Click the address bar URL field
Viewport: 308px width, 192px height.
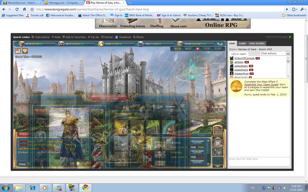click(159, 9)
